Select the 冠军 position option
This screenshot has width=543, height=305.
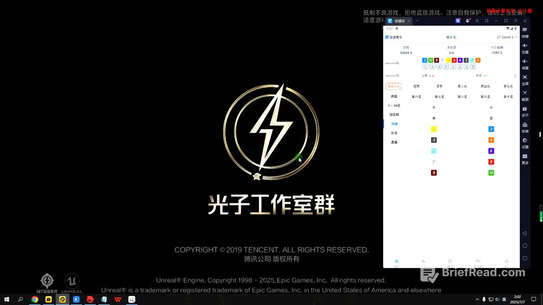[x=417, y=86]
